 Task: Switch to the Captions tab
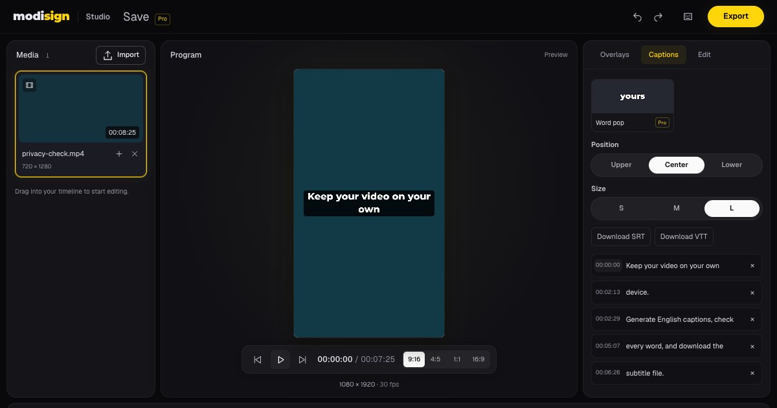click(x=664, y=55)
